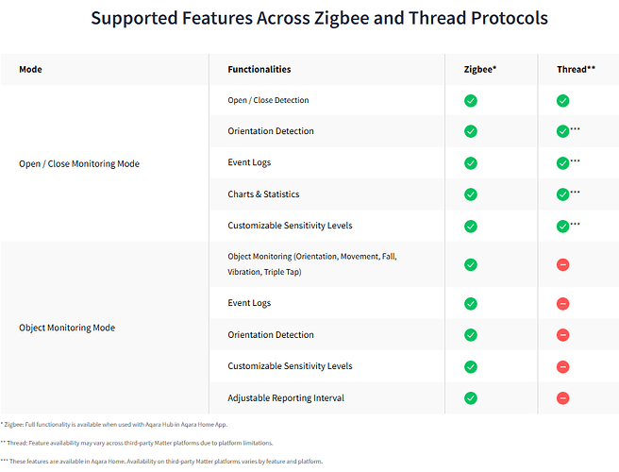This screenshot has width=619, height=472.
Task: Click the page title about Zigbee and Thread
Action: [319, 18]
